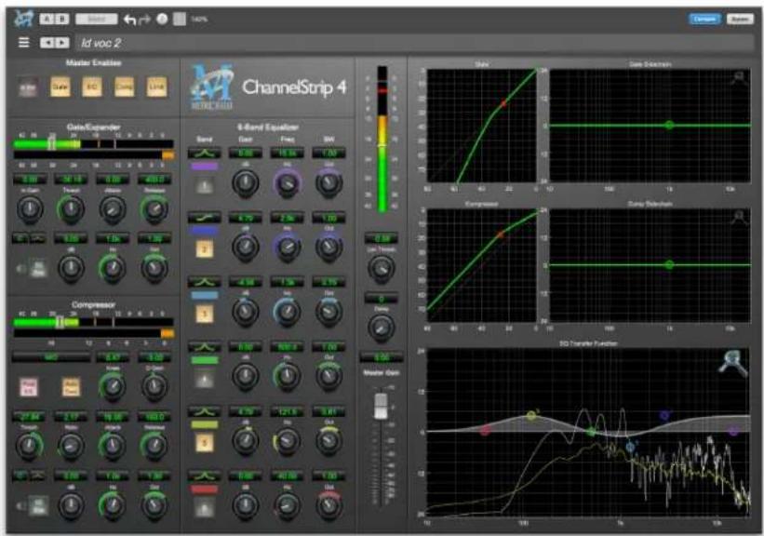This screenshot has height=536, width=764.
Task: Enable EQ band 1 with its grey button
Action: tap(205, 185)
